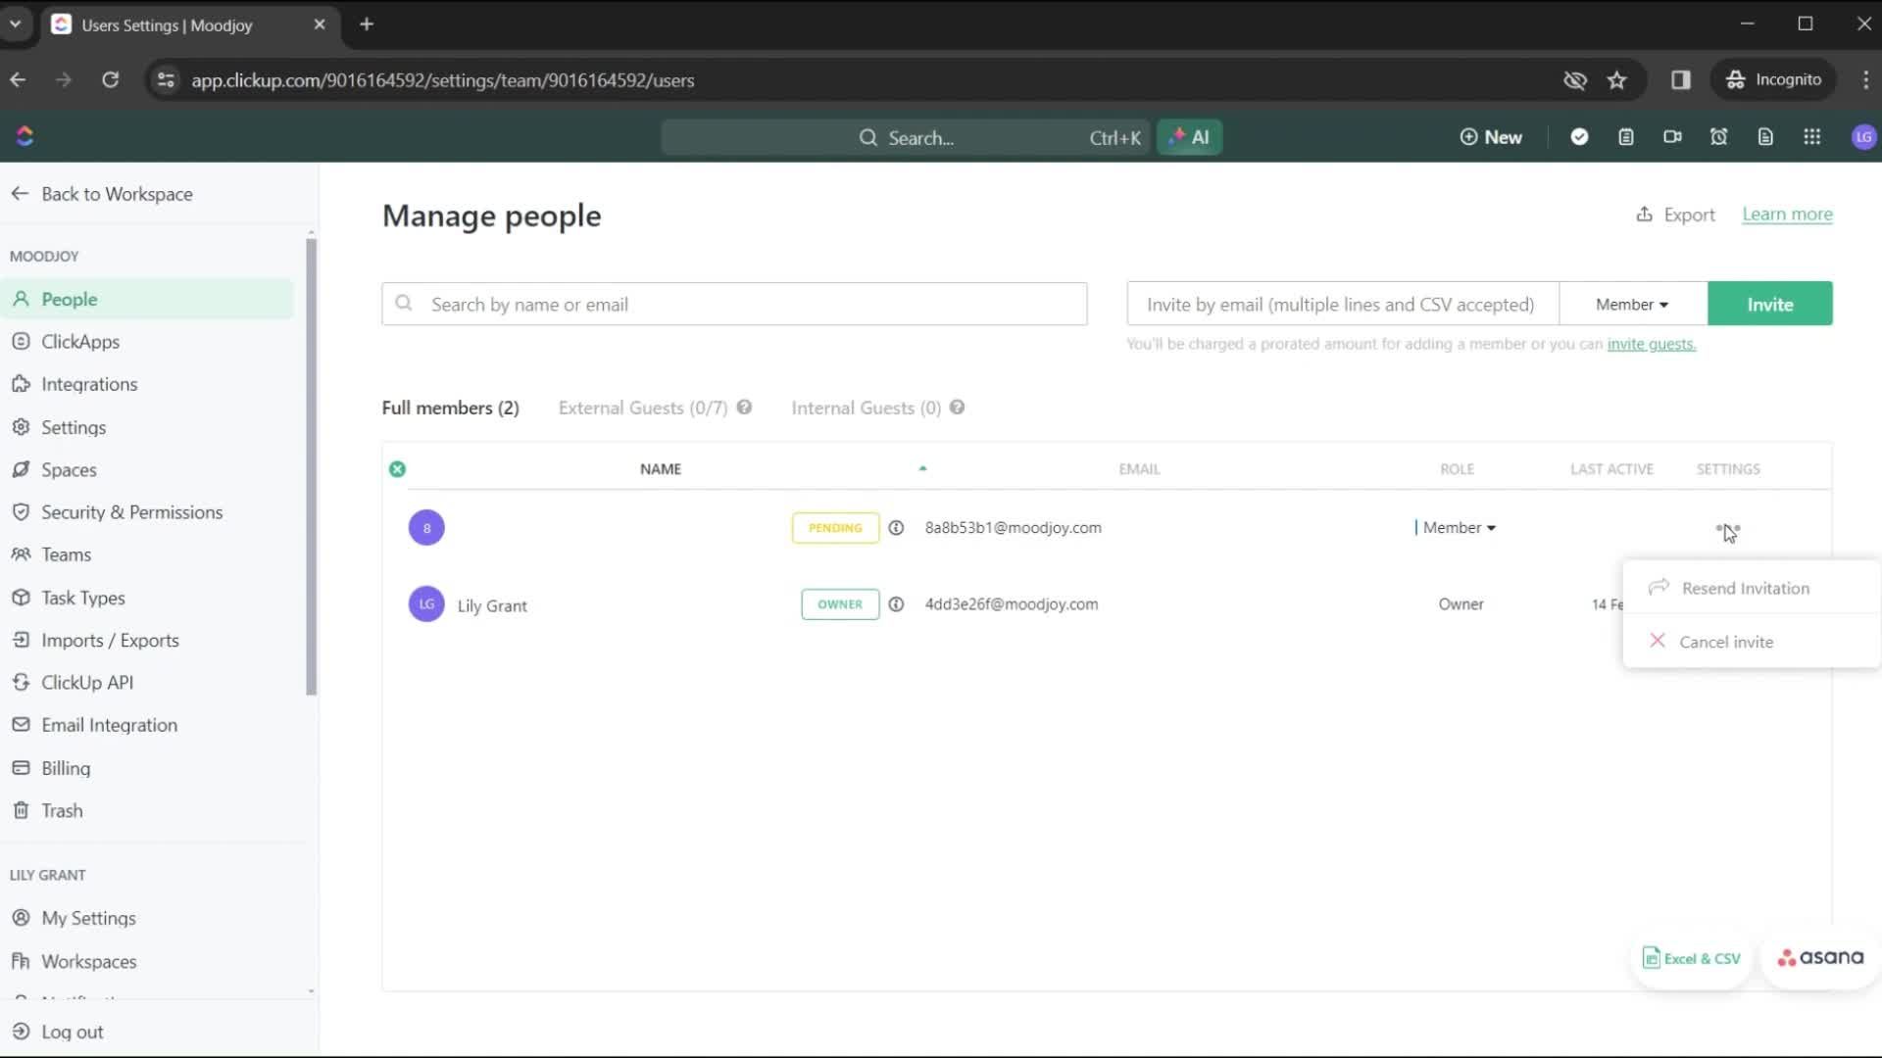
Task: Switch to Internal Guests tab
Action: 867,406
